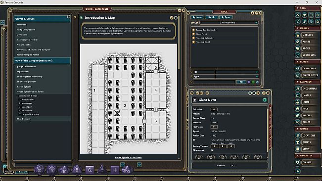Viewport: 322px width, 181px height.
Task: Toggle edit mode in the NPCs list
Action: 257,82
